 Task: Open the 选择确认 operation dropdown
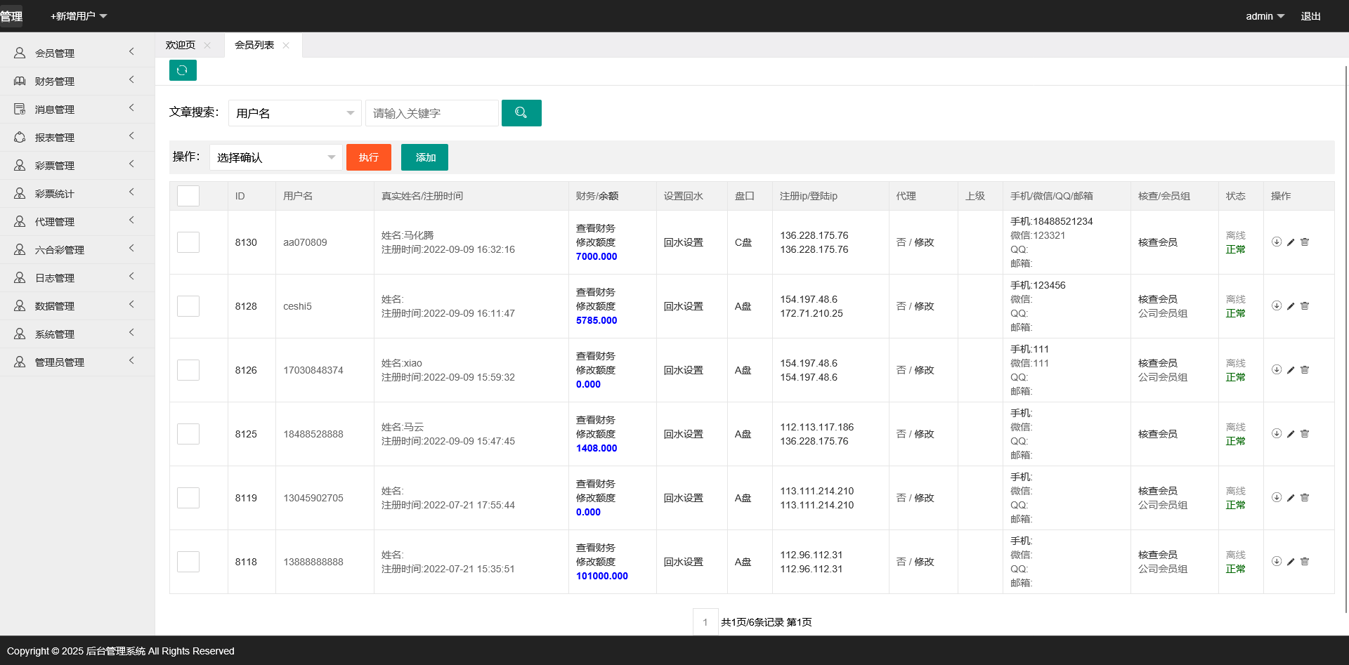(x=275, y=157)
